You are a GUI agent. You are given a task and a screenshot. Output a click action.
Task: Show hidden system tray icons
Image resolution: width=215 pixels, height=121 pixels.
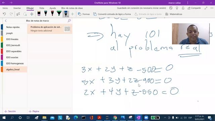click(x=165, y=118)
